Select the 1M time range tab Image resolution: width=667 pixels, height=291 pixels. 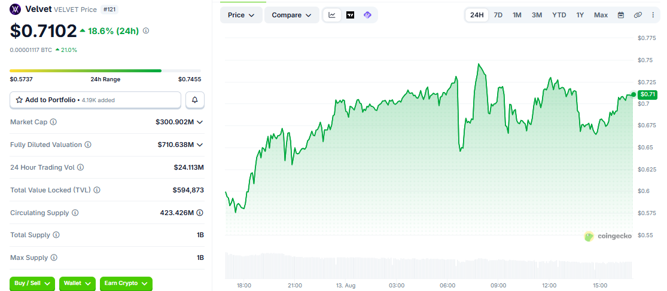pyautogui.click(x=517, y=15)
